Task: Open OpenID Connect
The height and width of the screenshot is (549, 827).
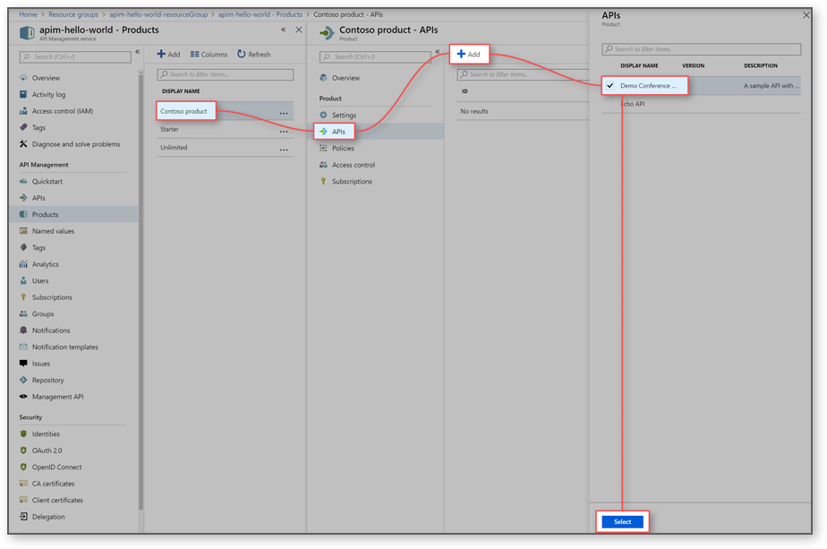Action: click(56, 468)
